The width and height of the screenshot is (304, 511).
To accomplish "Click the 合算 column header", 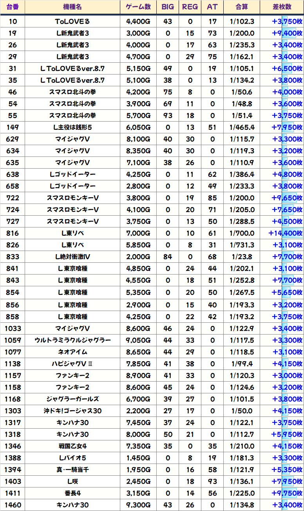I will [242, 7].
